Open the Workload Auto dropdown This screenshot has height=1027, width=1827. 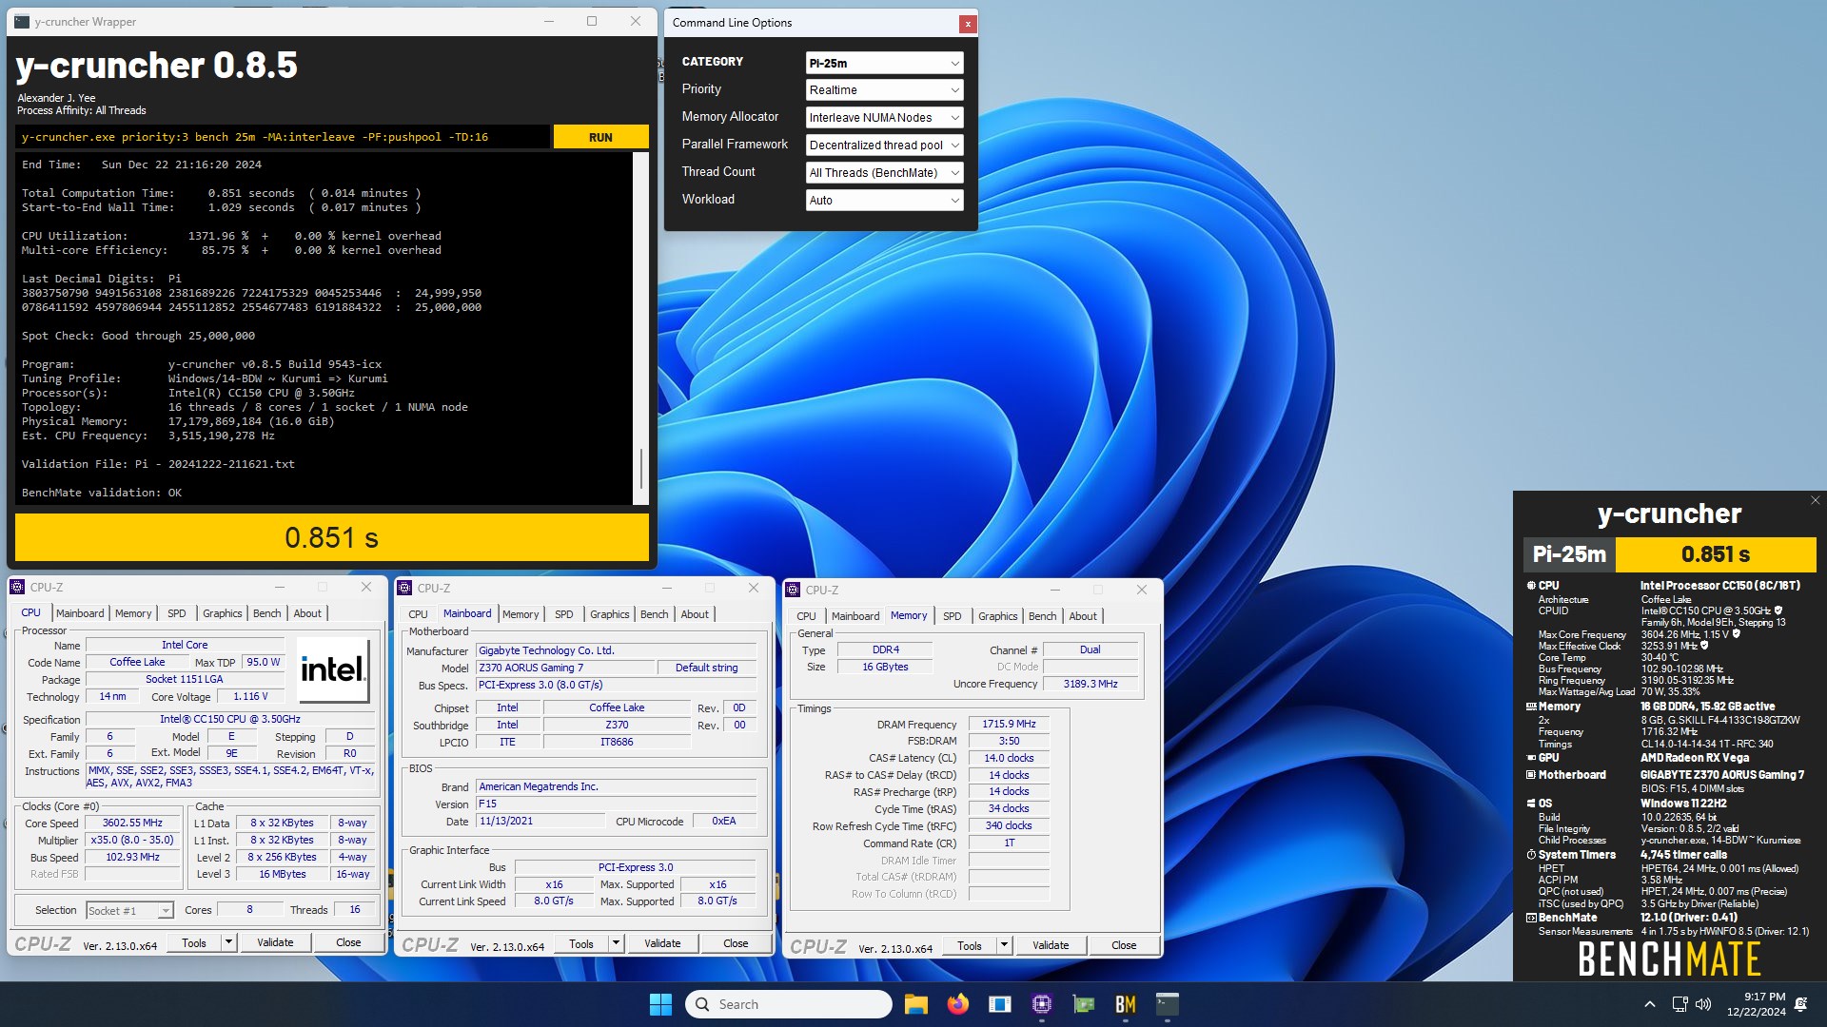[x=884, y=201]
